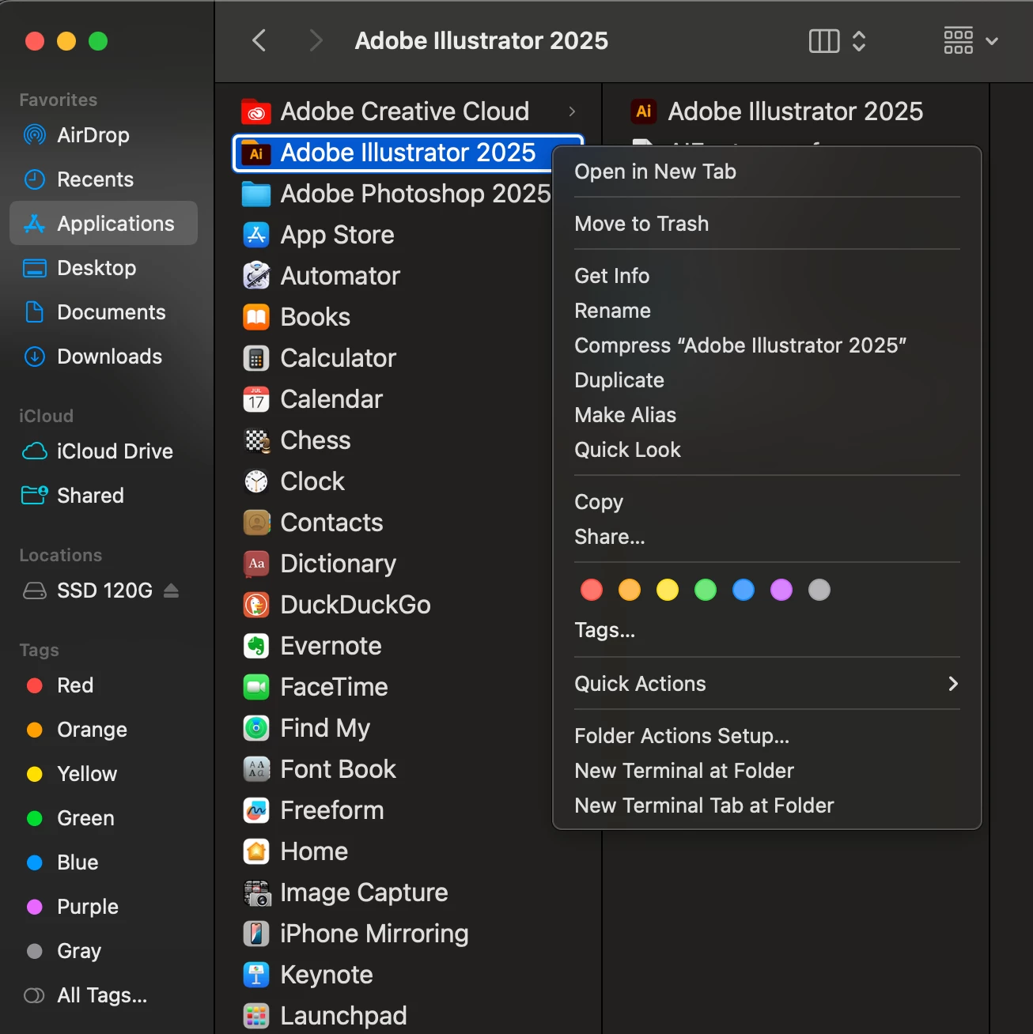Viewport: 1033px width, 1034px height.
Task: Open Recents in the sidebar
Action: point(104,179)
